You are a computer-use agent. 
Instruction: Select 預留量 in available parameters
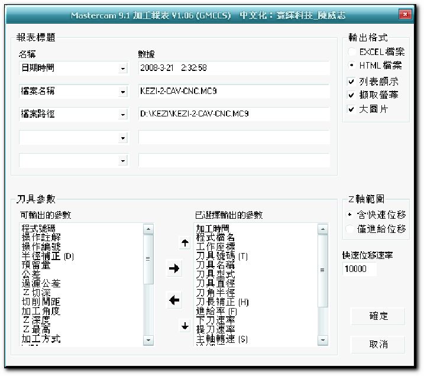(36, 265)
